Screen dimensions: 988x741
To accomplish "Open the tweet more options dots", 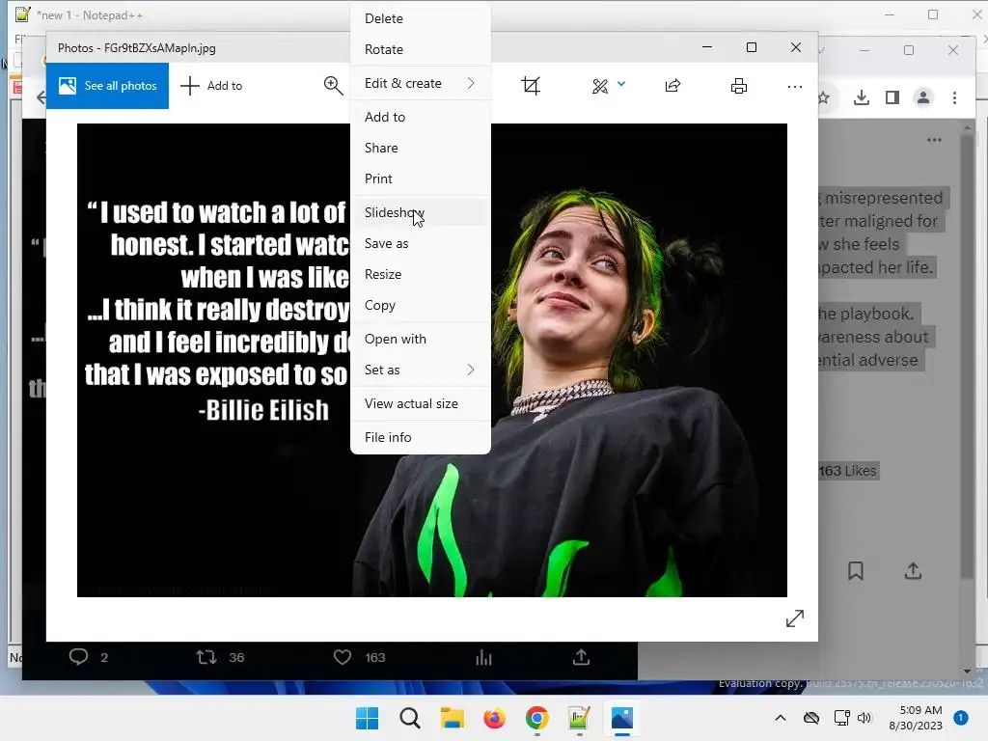I will point(934,140).
